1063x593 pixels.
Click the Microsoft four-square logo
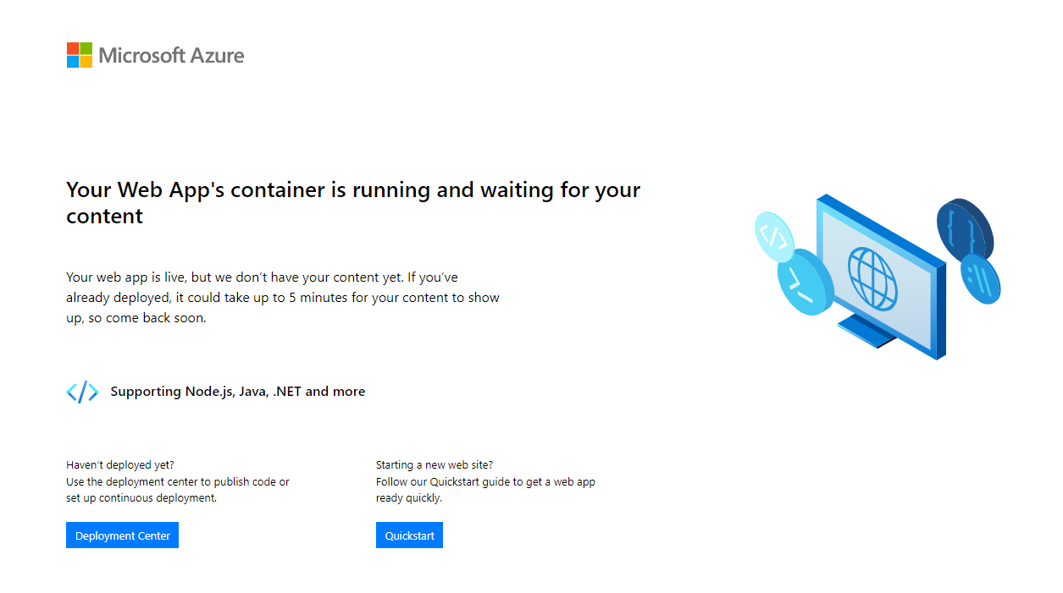pos(79,54)
